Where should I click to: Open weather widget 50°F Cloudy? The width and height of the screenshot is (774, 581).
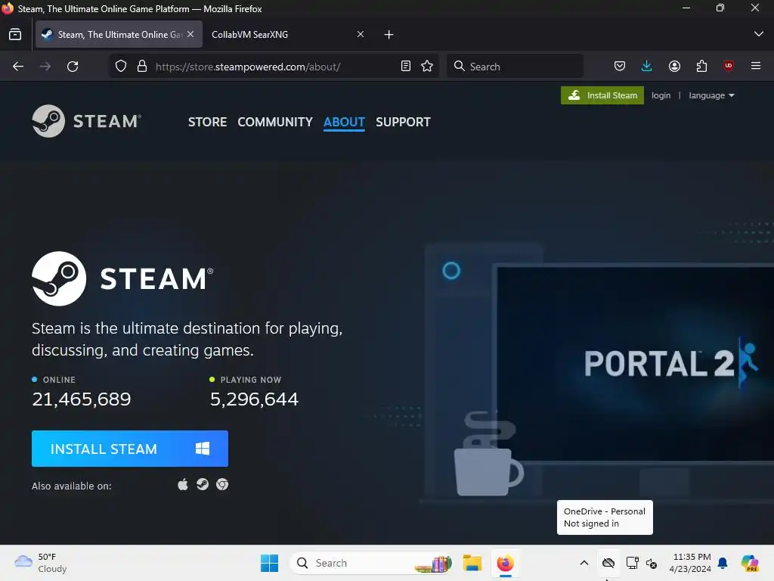(41, 563)
